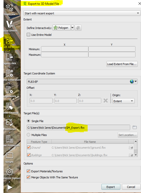Select the Export 3D Model icon
Viewport: 141px width, 193px height.
(x=10, y=41)
